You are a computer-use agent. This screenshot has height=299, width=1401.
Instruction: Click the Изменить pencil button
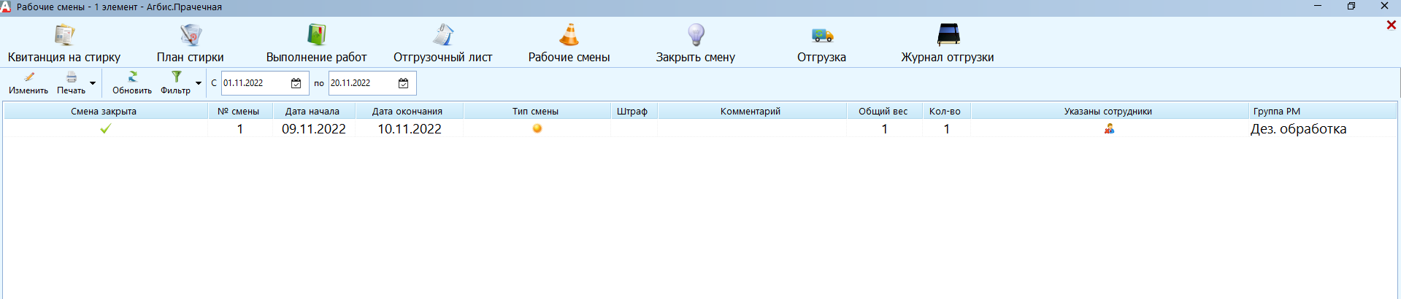click(28, 83)
